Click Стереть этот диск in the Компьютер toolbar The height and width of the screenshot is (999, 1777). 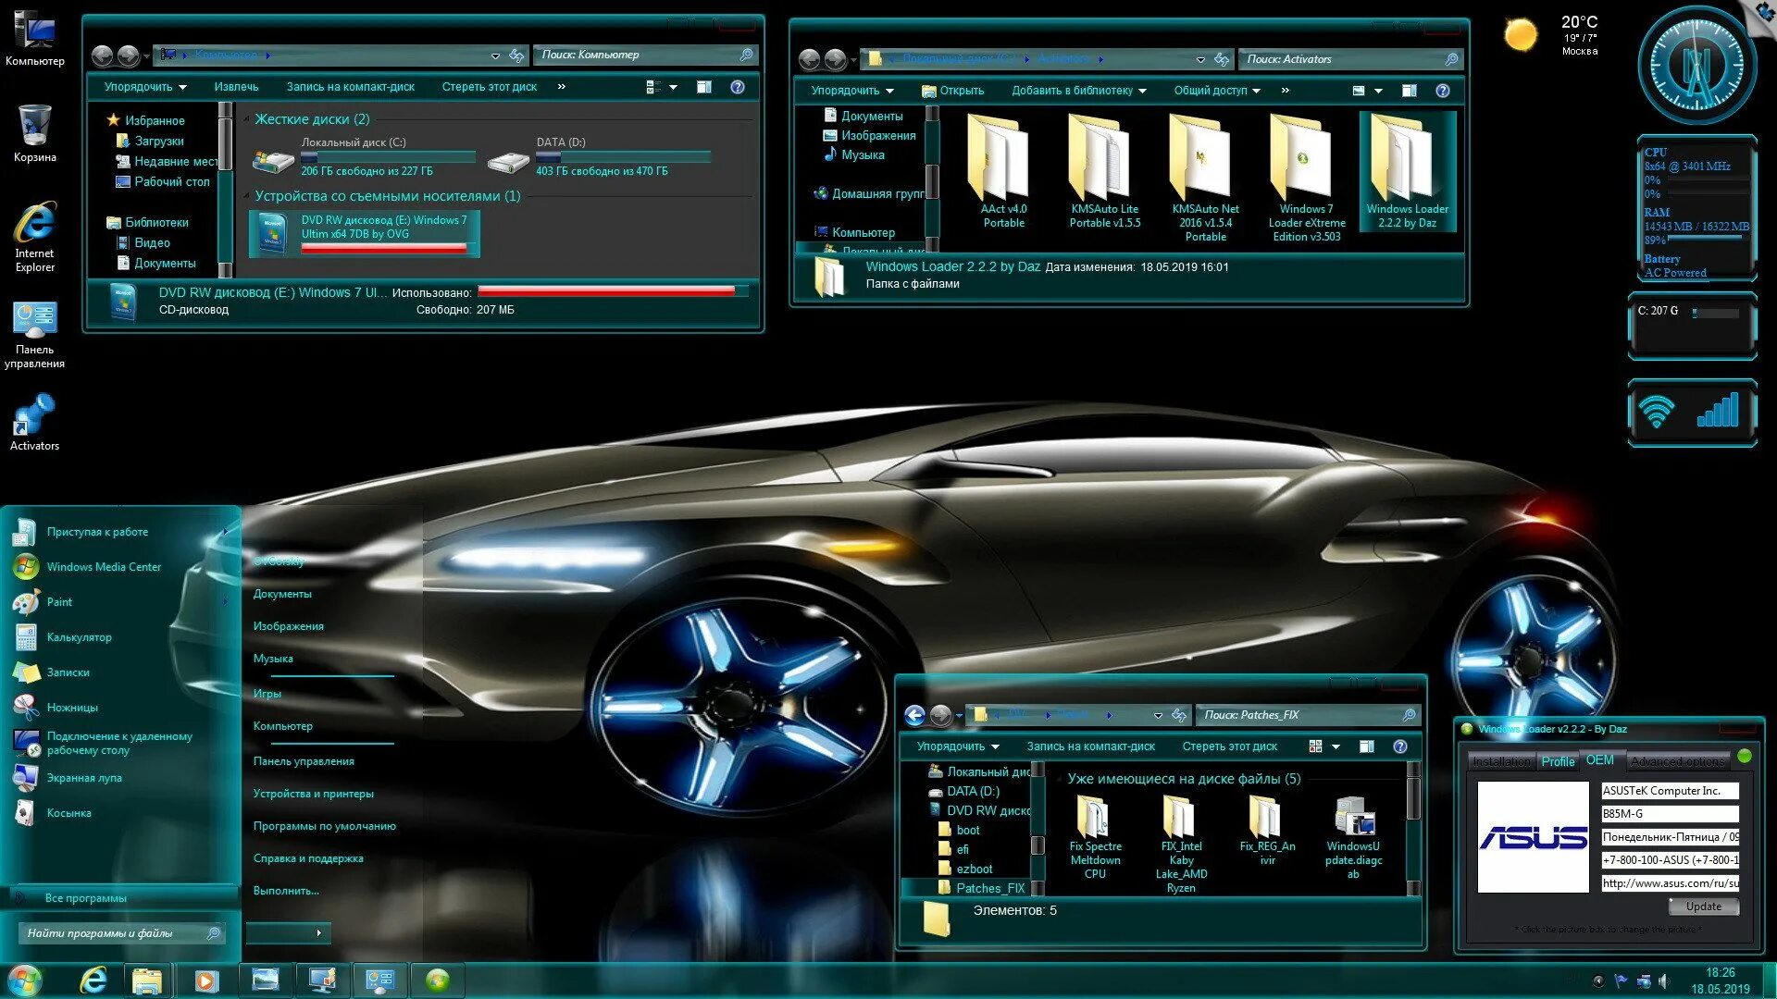tap(489, 87)
